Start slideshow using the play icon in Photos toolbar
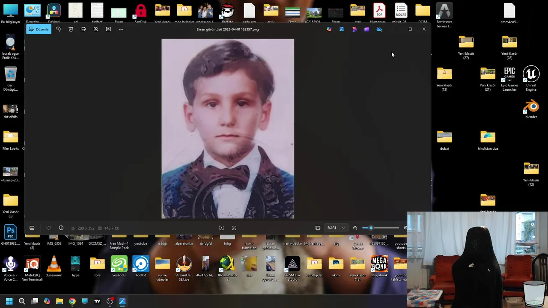The width and height of the screenshot is (548, 308). click(x=108, y=29)
